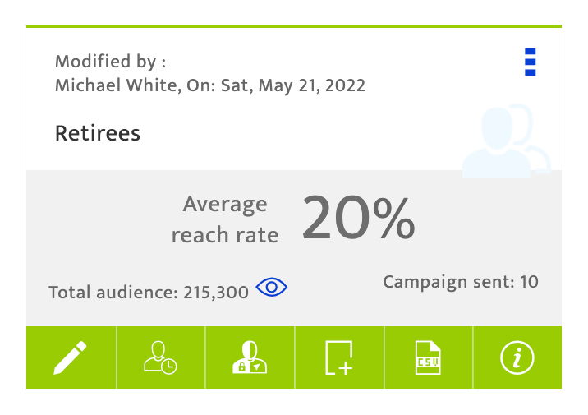
Task: Click the pencil edit icon
Action: point(70,357)
